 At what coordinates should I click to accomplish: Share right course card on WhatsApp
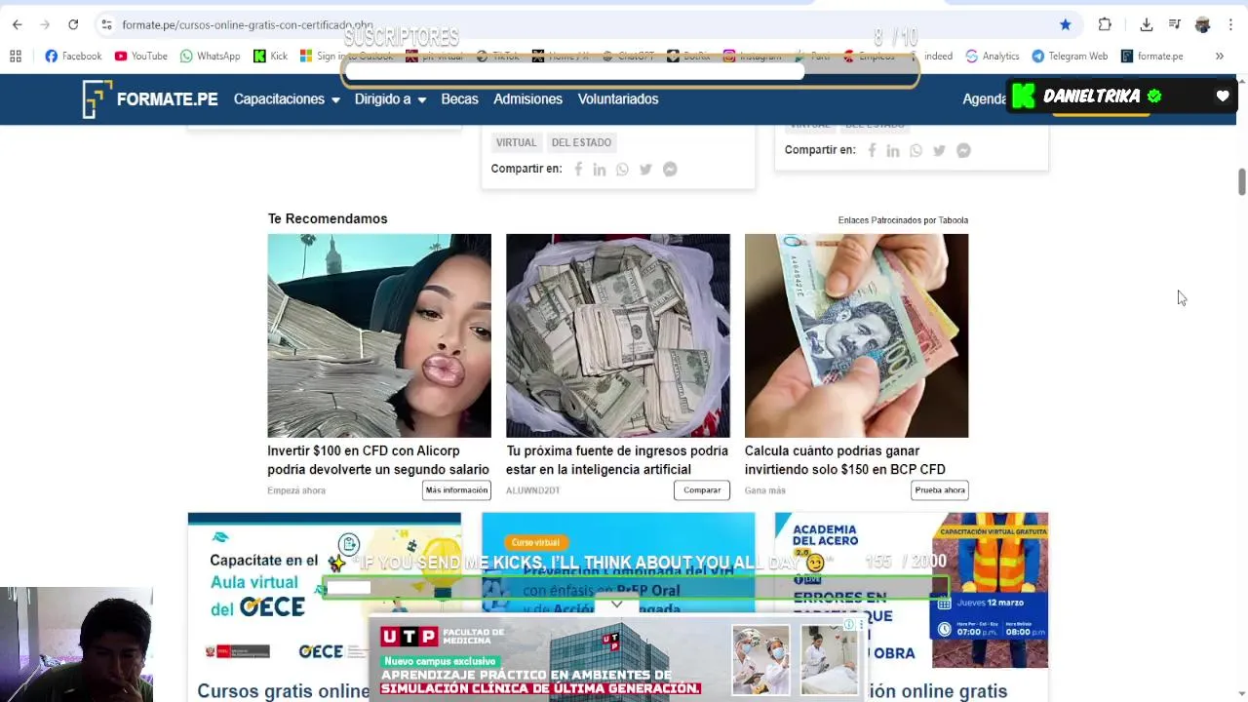click(916, 150)
